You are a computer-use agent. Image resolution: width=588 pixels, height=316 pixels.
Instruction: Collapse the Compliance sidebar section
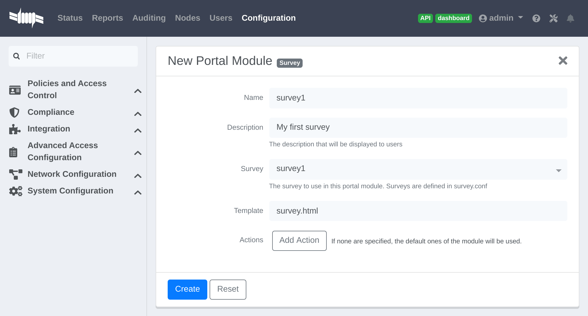[x=138, y=114]
